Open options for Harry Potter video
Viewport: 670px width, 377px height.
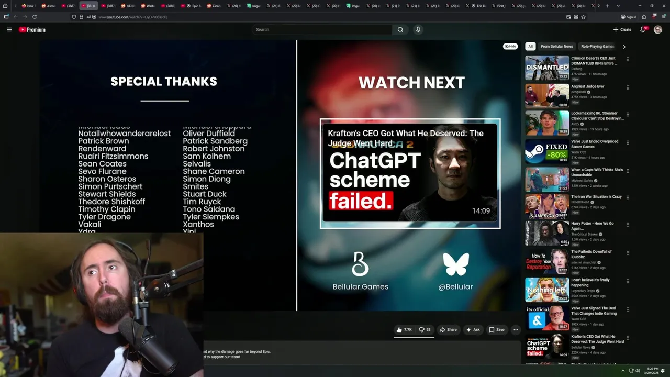(628, 224)
